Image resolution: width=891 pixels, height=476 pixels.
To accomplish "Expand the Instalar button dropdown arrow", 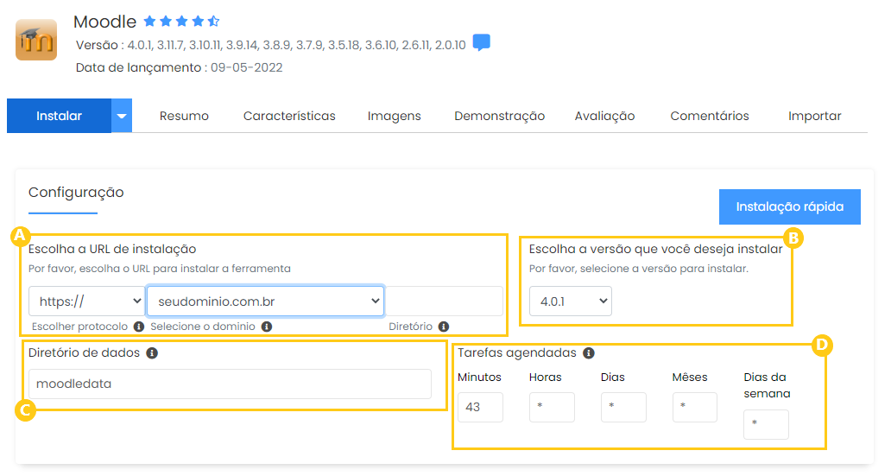I will [122, 116].
